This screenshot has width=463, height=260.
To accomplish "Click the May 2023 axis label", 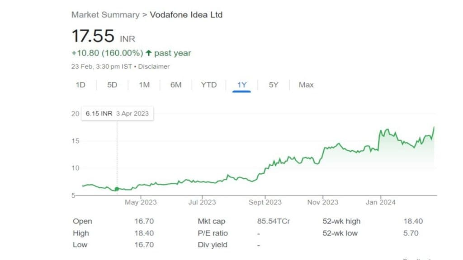I will [x=141, y=202].
